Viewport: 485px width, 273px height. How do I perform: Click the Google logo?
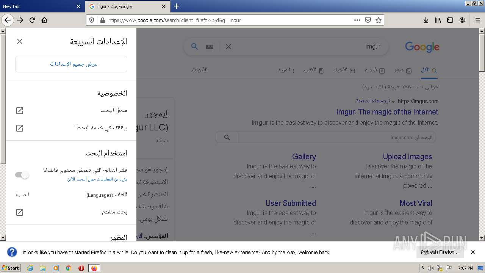pos(422,47)
